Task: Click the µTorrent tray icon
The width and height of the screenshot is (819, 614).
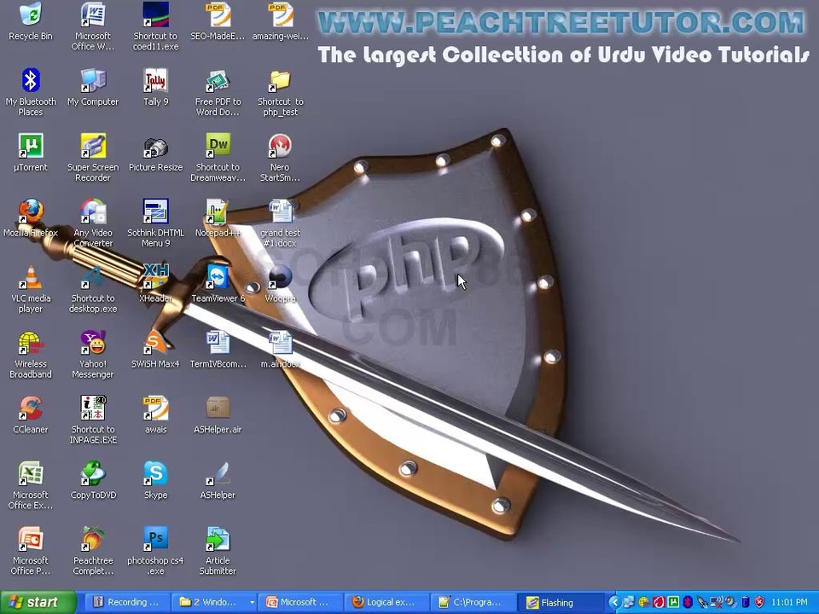Action: point(673,603)
